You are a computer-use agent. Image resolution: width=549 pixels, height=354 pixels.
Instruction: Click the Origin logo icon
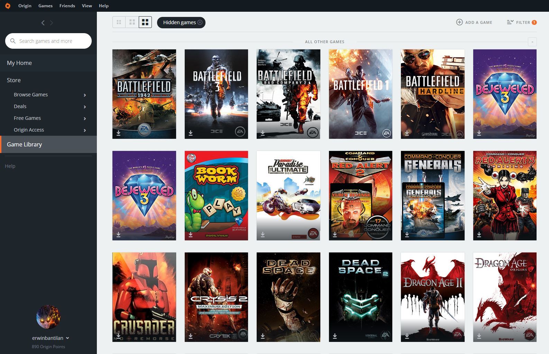[8, 6]
